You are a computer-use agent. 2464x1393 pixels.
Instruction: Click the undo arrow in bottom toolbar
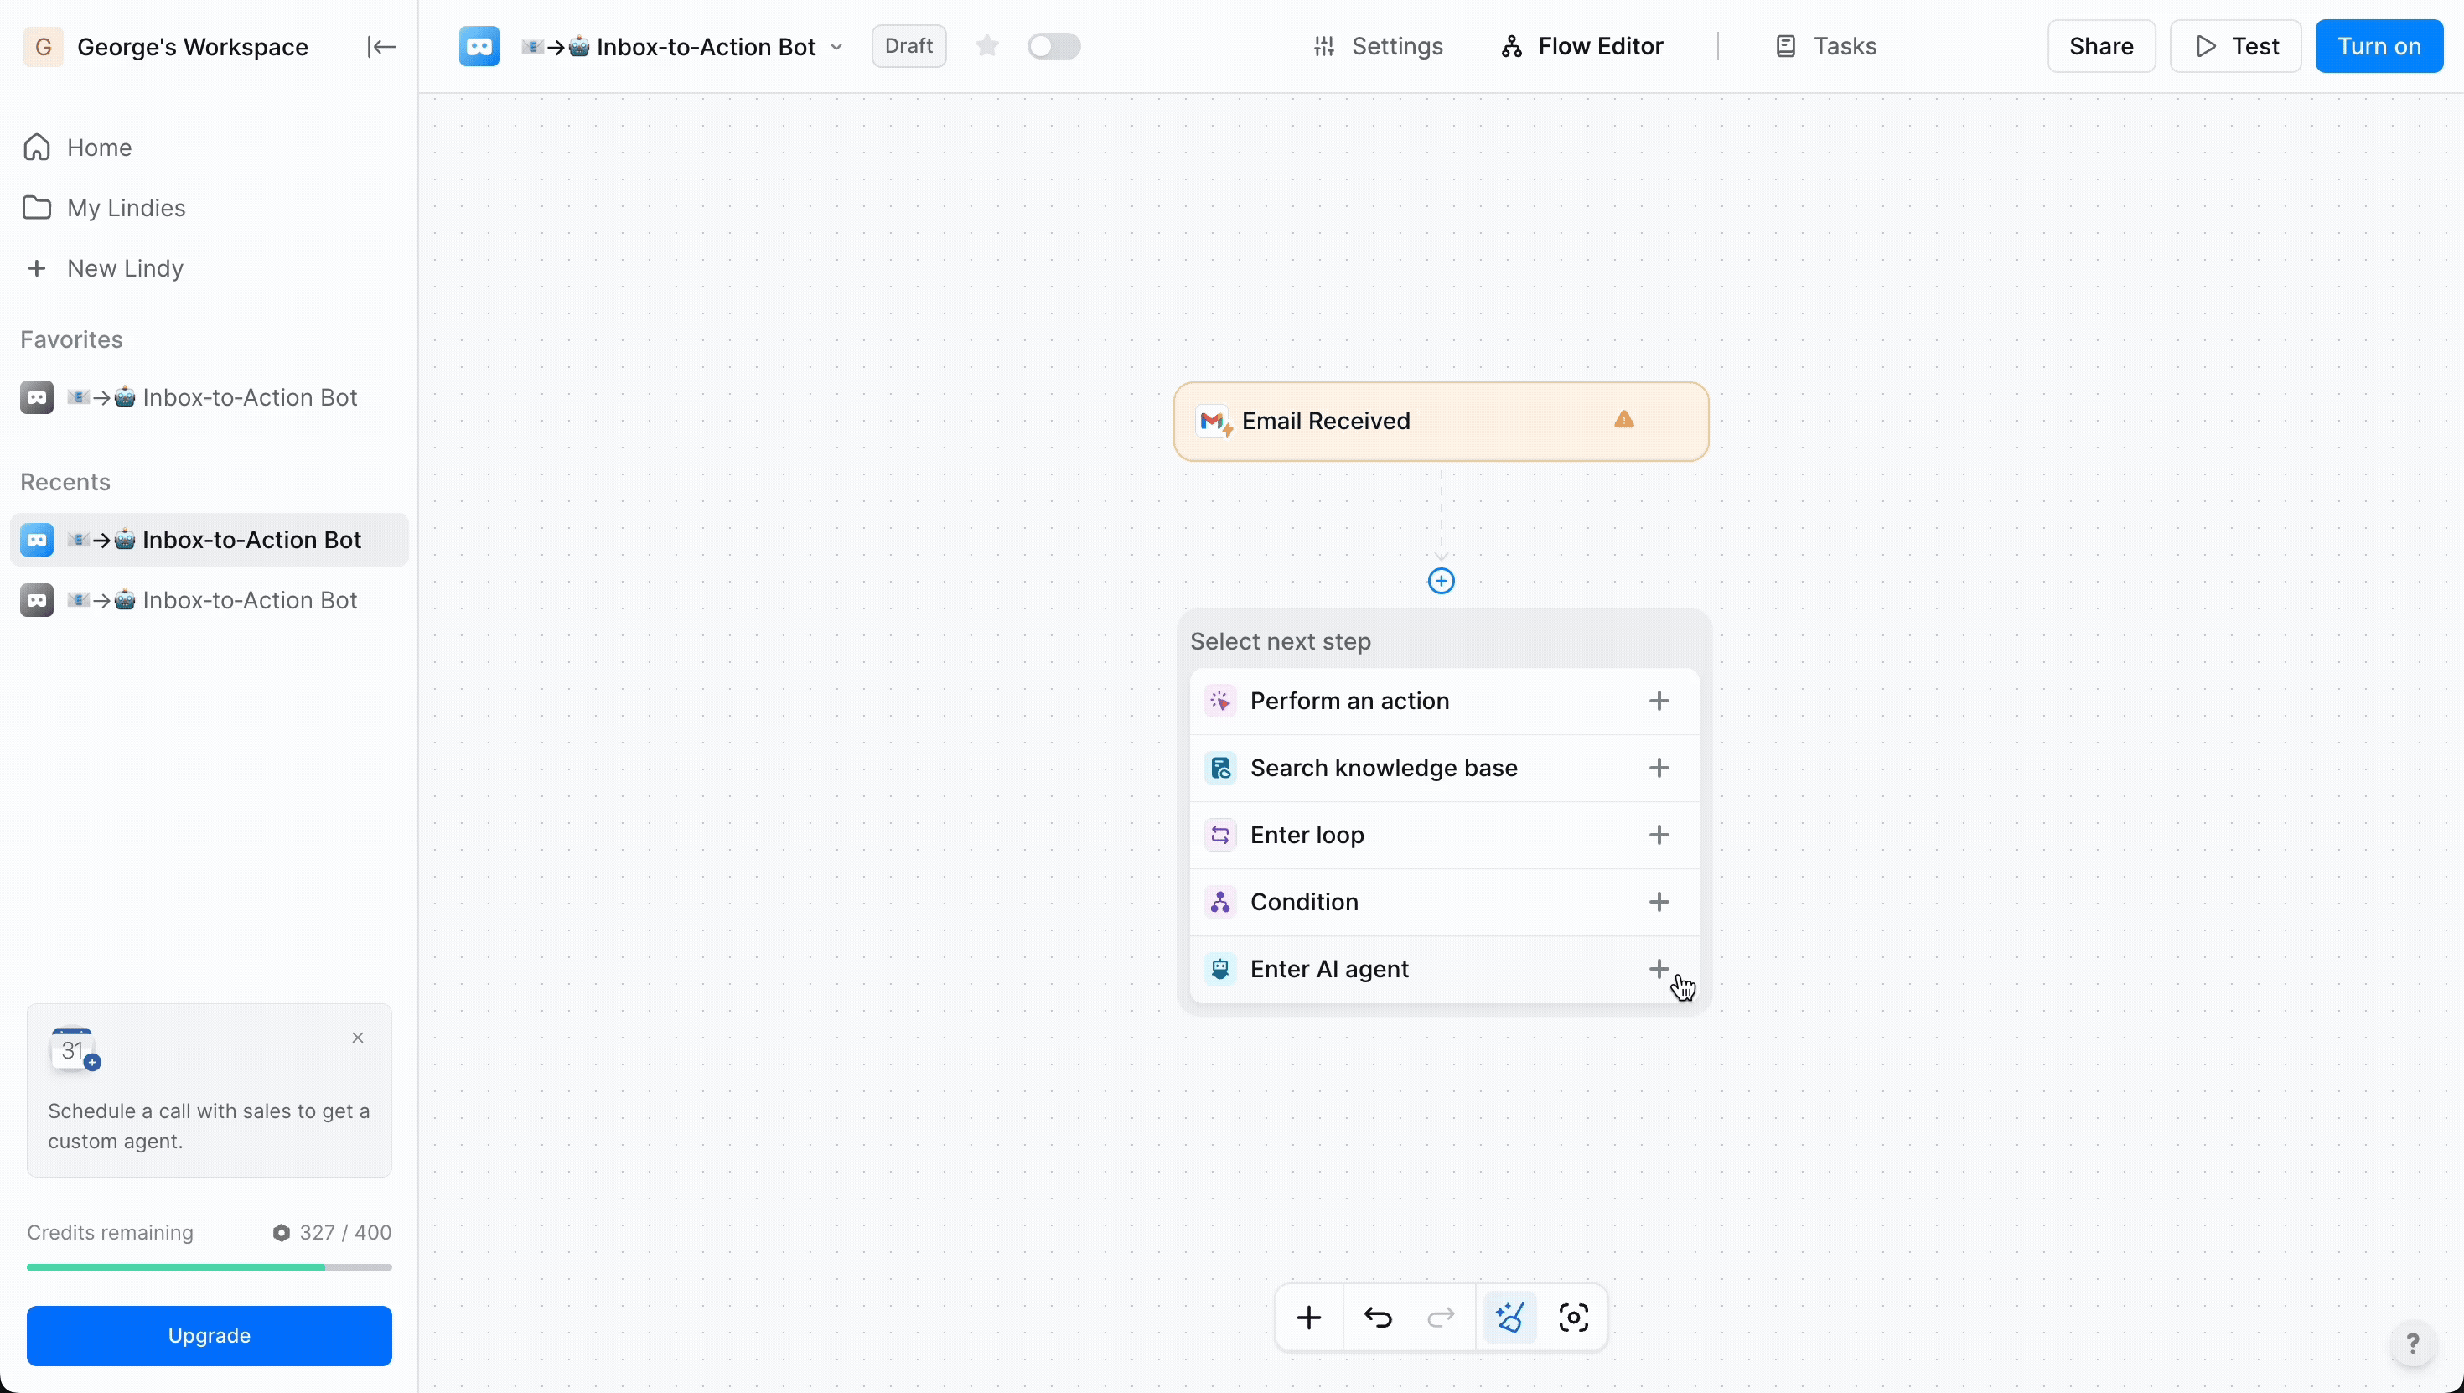coord(1379,1318)
